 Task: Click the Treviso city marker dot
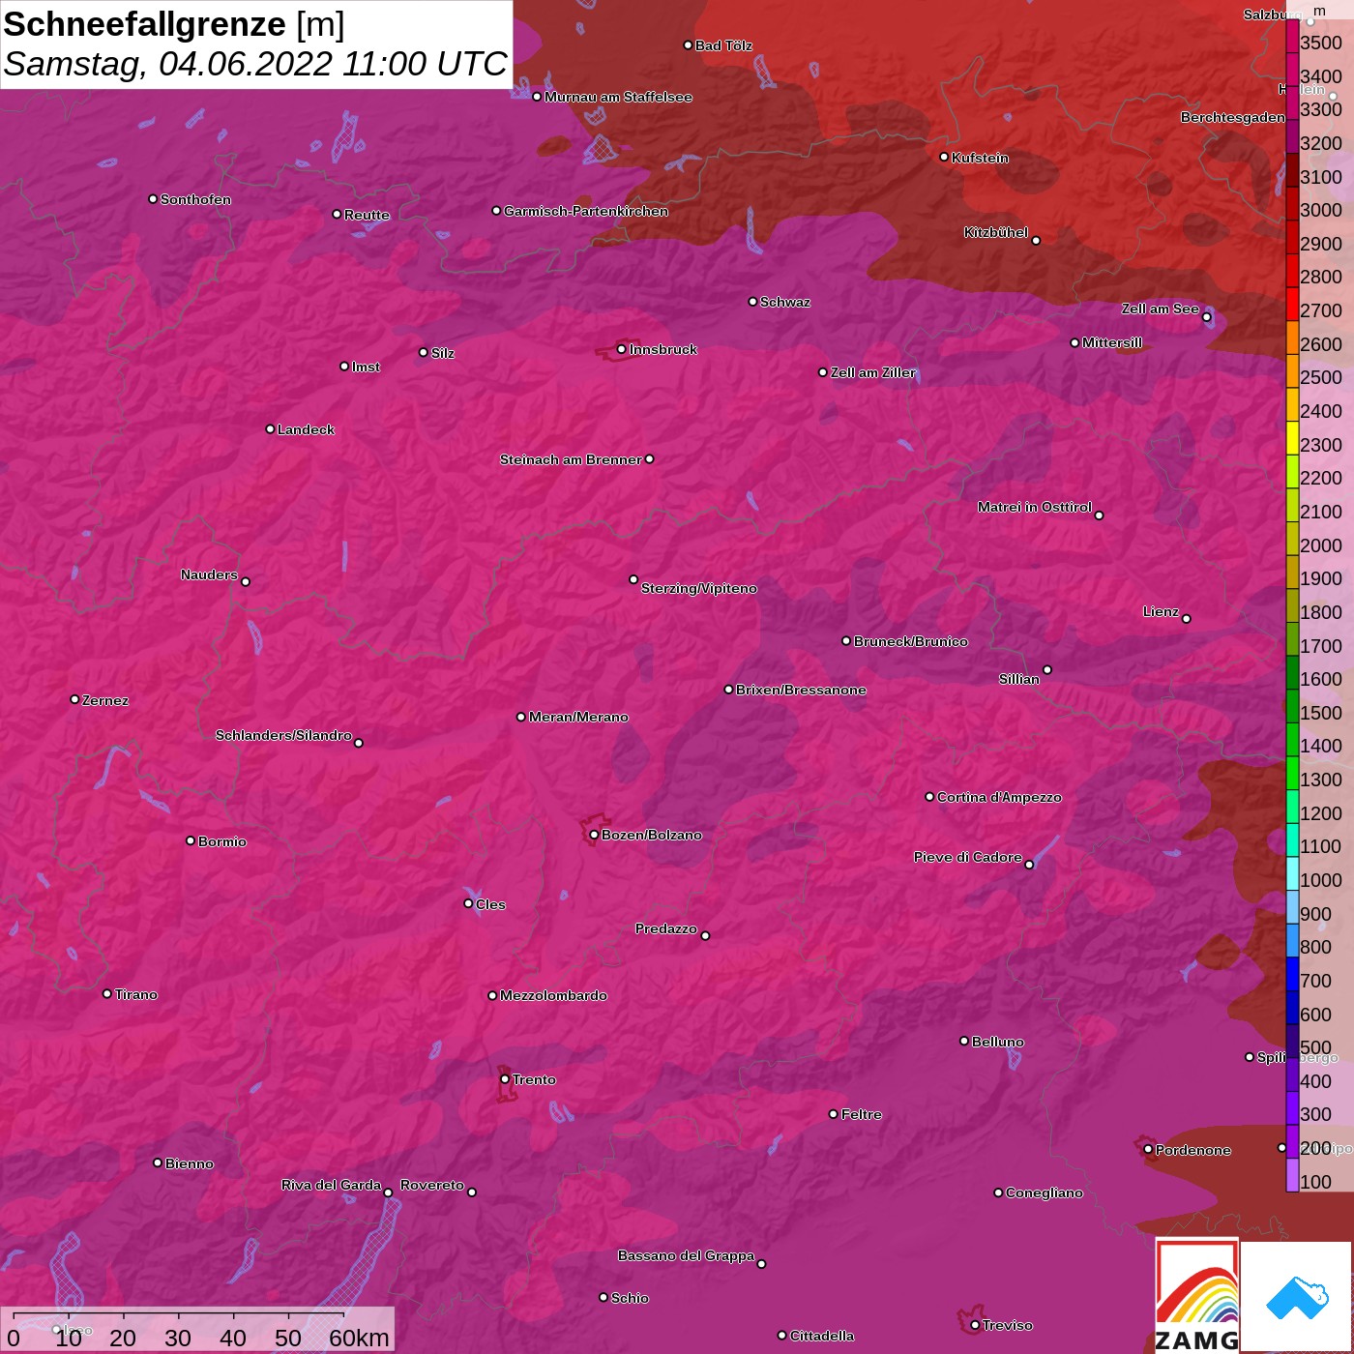pyautogui.click(x=975, y=1325)
